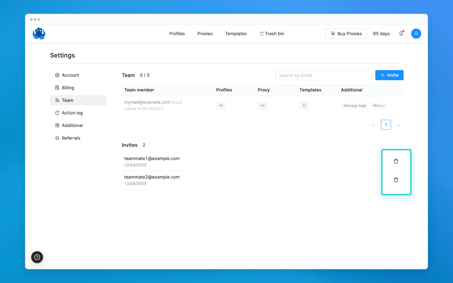
Task: Click the Team member column header
Action: 139,90
